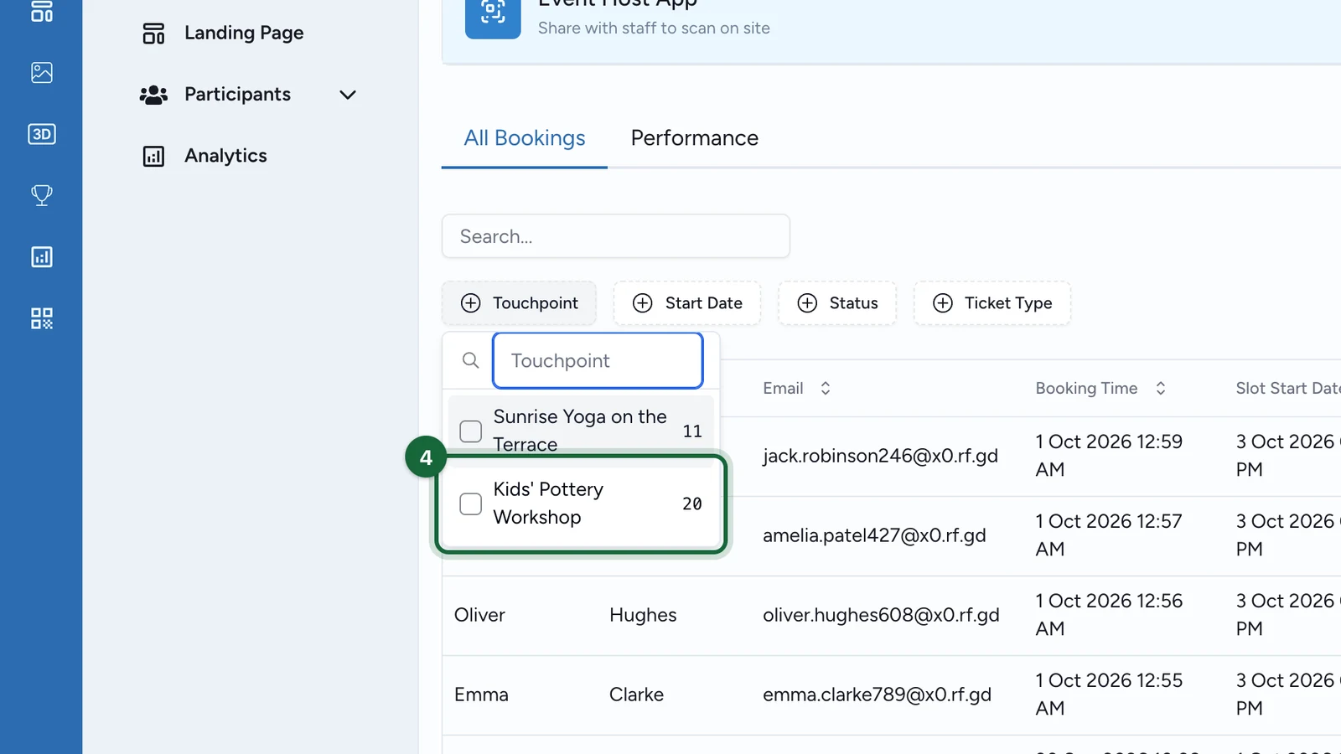Viewport: 1341px width, 754px height.
Task: Click booking time 1 Oct 2026 12:55 AM
Action: coord(1109,695)
